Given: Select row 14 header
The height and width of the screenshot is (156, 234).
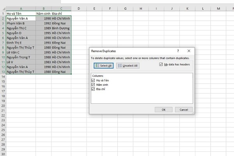Looking at the screenshot, I should (x=3, y=76).
